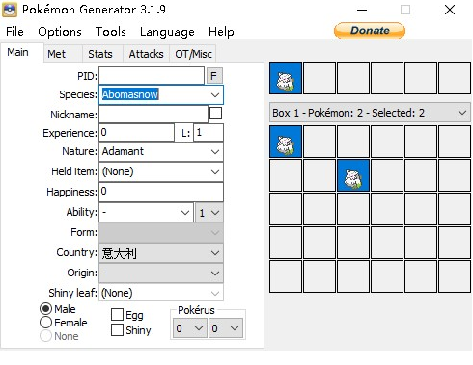The width and height of the screenshot is (473, 365).
Task: Enable the Shiny checkbox
Action: 117,329
